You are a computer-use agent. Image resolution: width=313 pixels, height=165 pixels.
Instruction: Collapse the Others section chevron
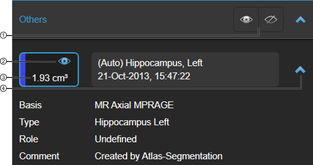click(300, 20)
